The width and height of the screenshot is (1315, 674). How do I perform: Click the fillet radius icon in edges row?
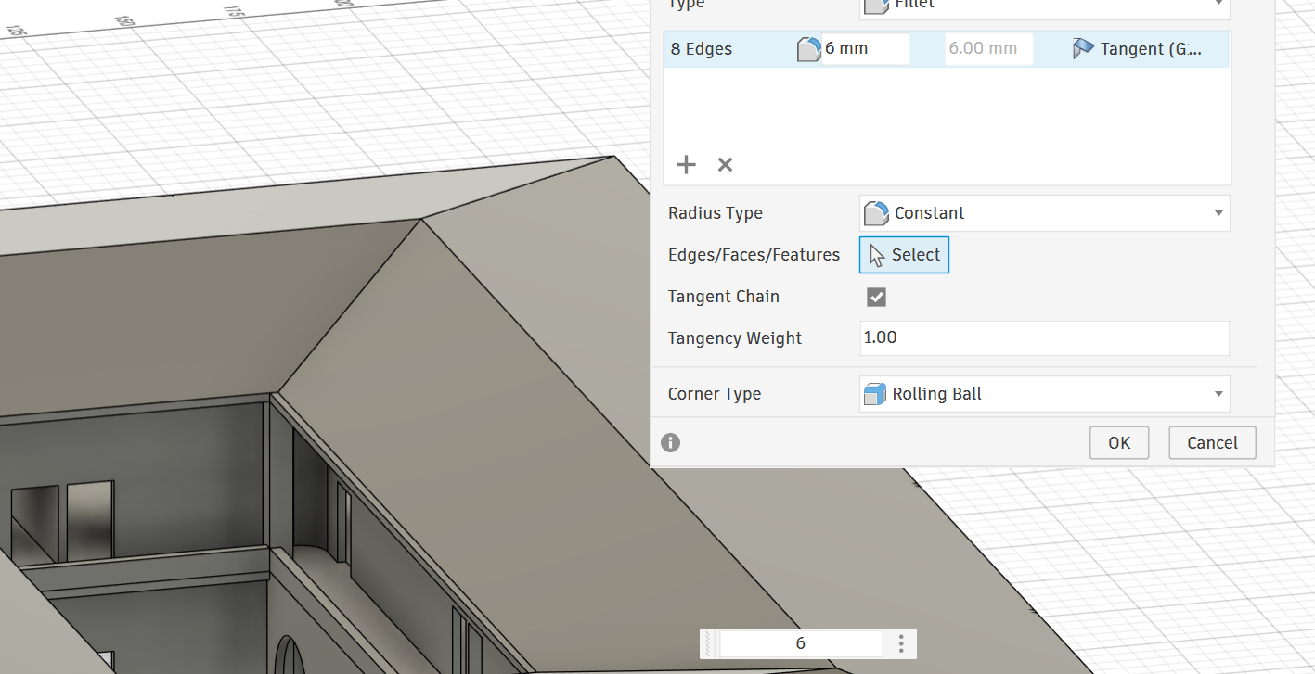coord(809,49)
